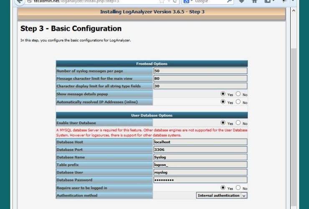Click the Google search input box

[209, 2]
